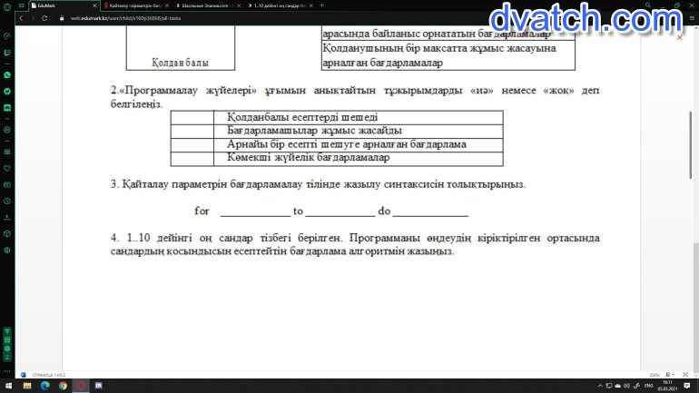Open Twitch in the sidebar

(7, 53)
